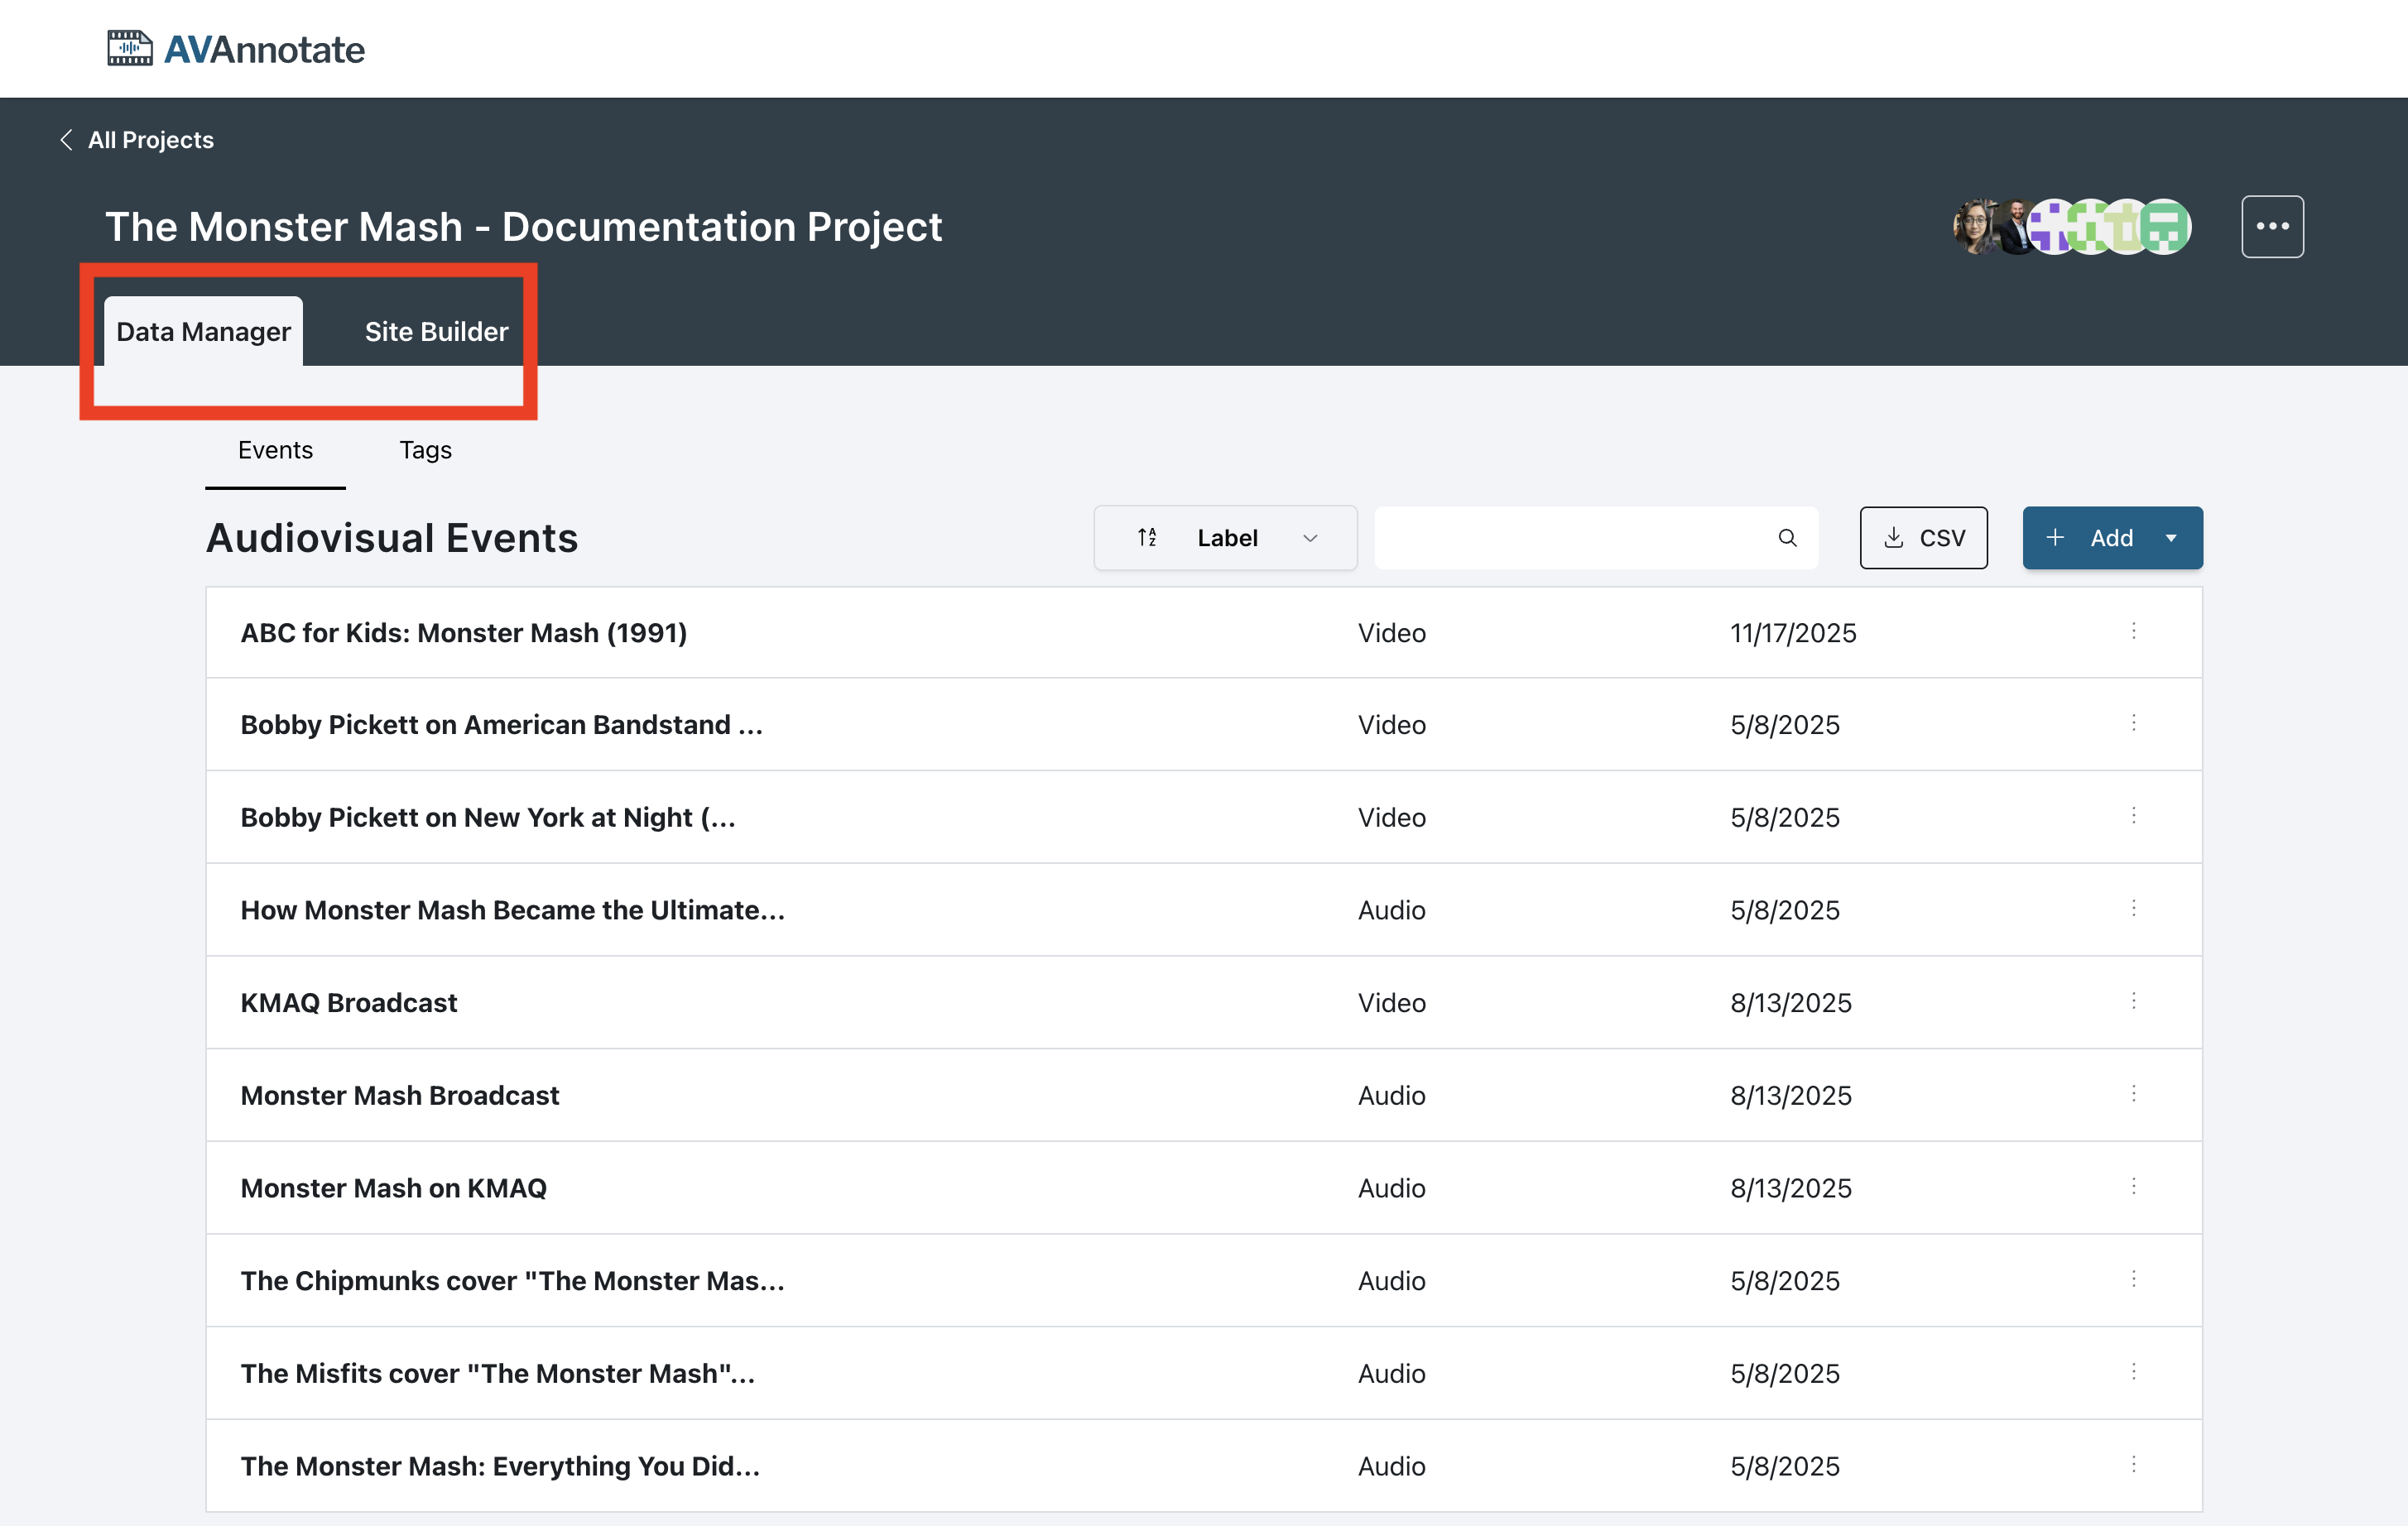Open row menu for Monster Mash Broadcast
2408x1526 pixels.
click(2133, 1094)
